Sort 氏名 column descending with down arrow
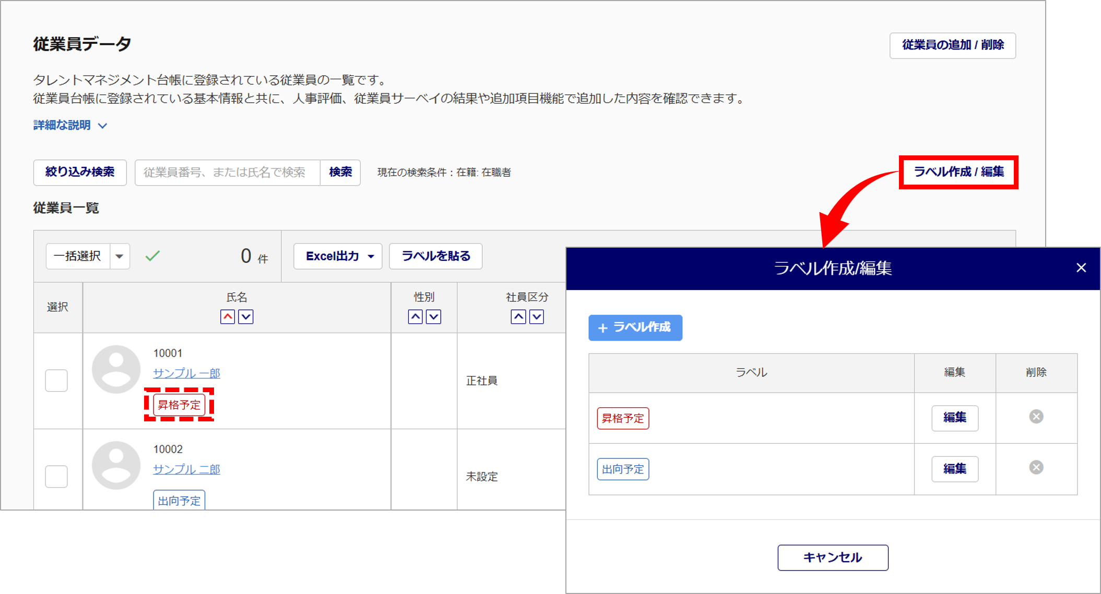Viewport: 1101px width, 594px height. coord(246,317)
